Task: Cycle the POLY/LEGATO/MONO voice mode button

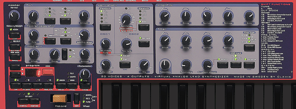Action: (72, 85)
